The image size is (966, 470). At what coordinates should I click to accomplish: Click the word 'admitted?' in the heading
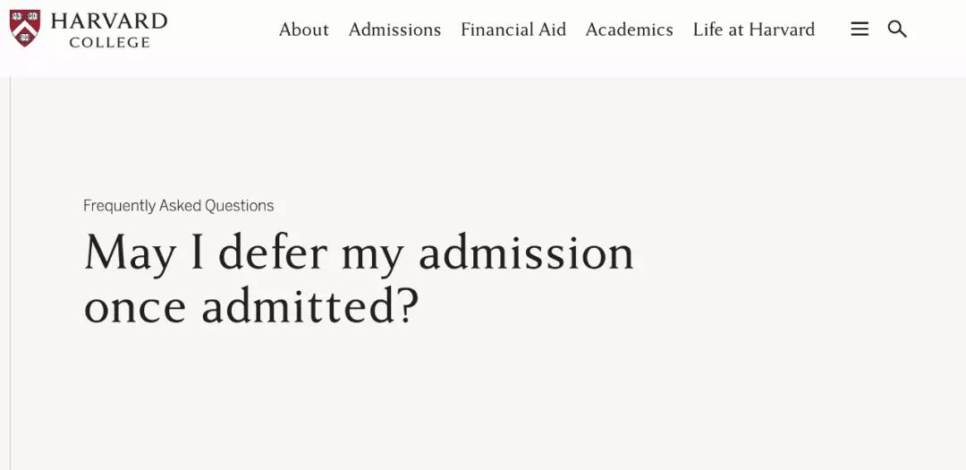310,305
